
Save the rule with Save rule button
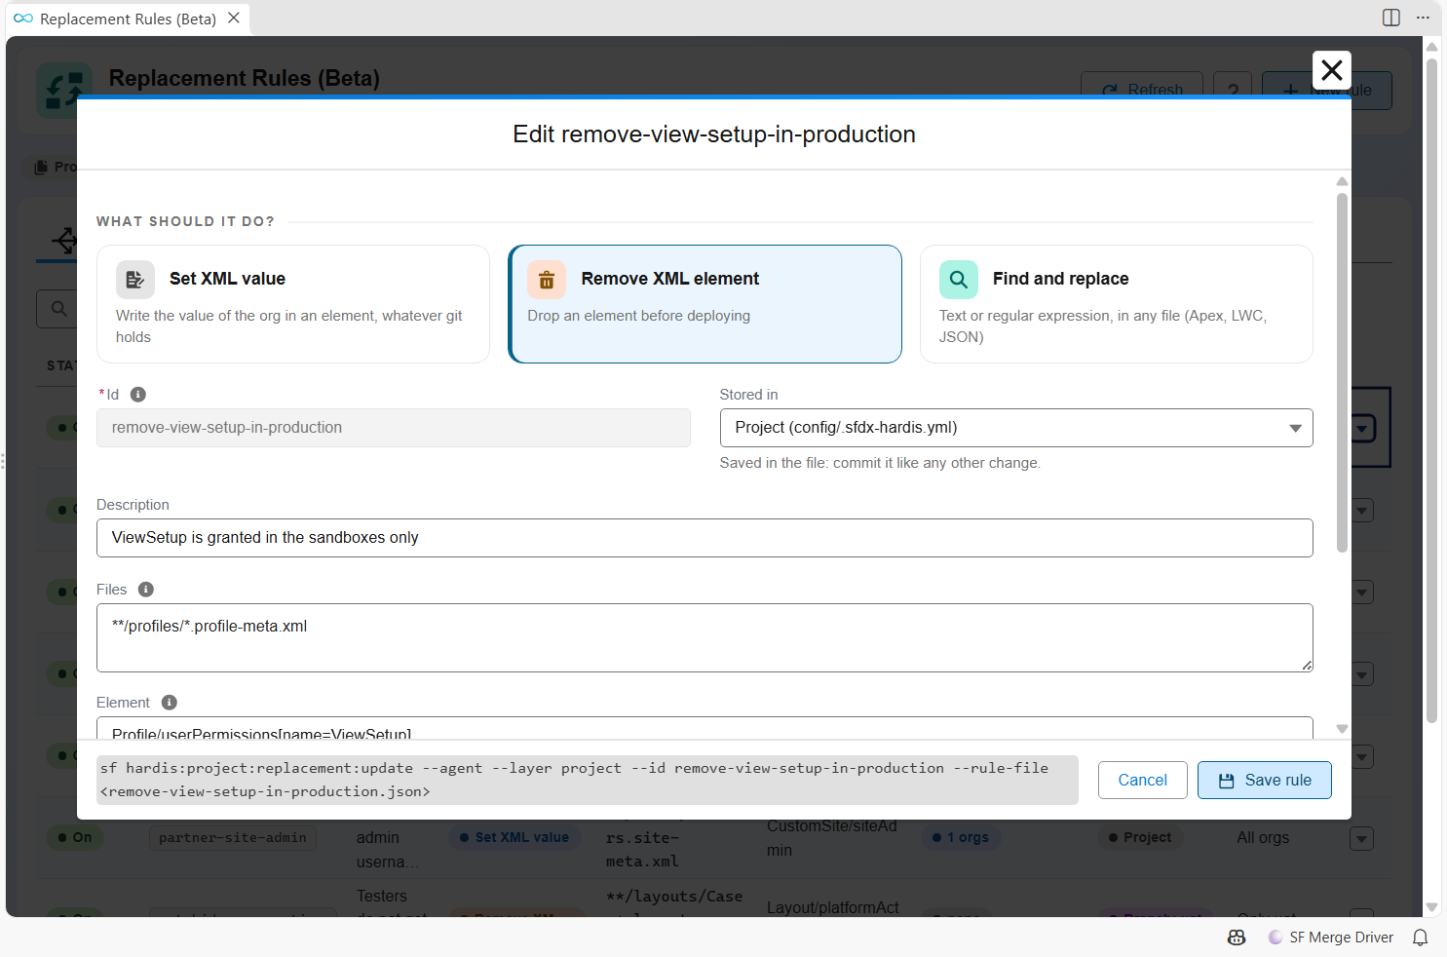1265,780
